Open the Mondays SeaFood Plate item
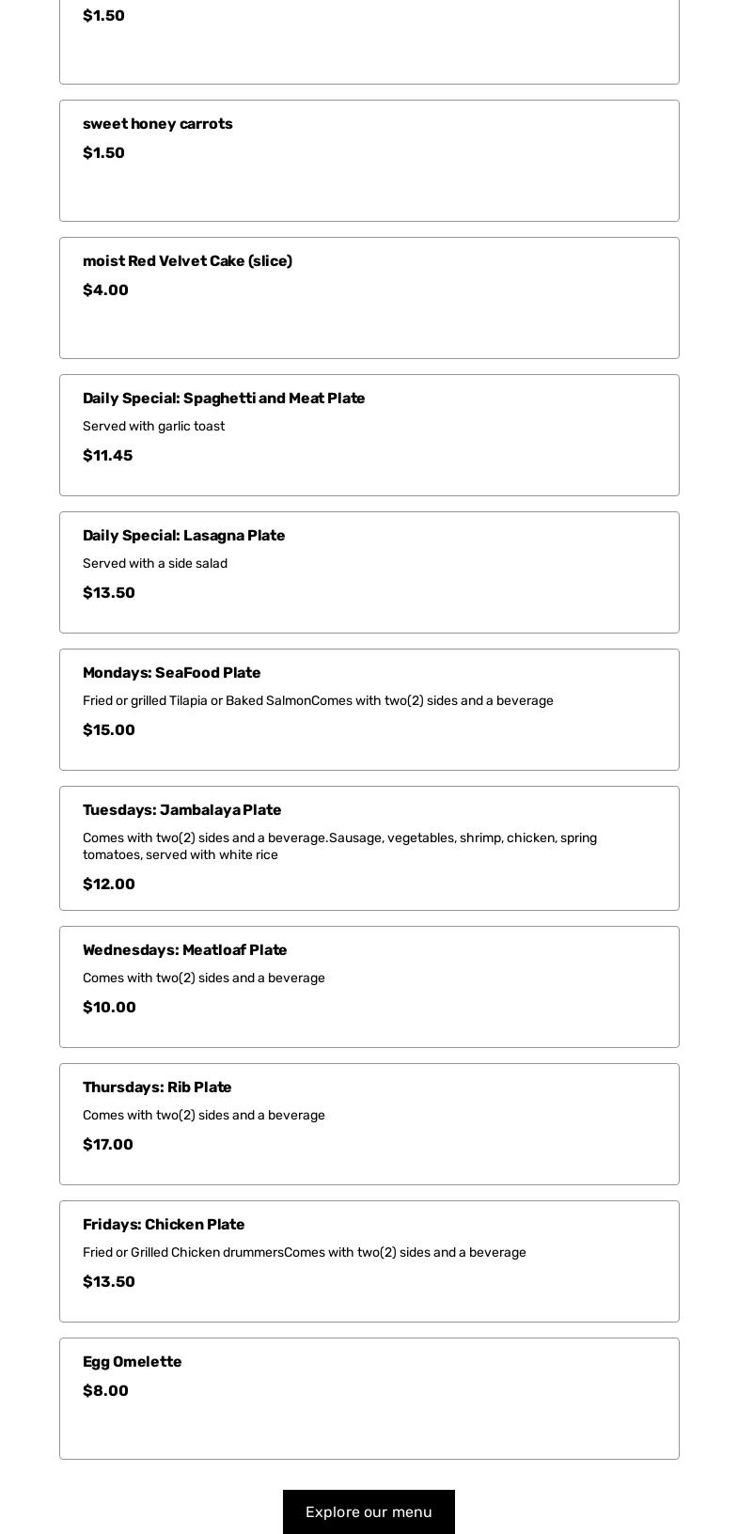Screen dimensions: 738x1534 (x=369, y=710)
